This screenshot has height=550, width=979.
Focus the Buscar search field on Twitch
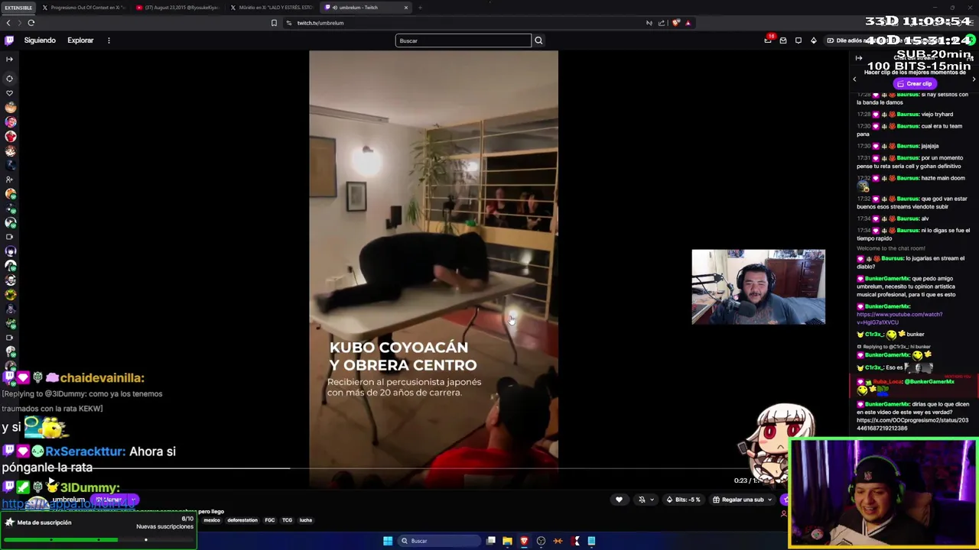(463, 40)
